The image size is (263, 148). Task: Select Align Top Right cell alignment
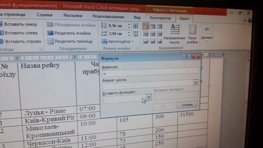tap(159, 26)
